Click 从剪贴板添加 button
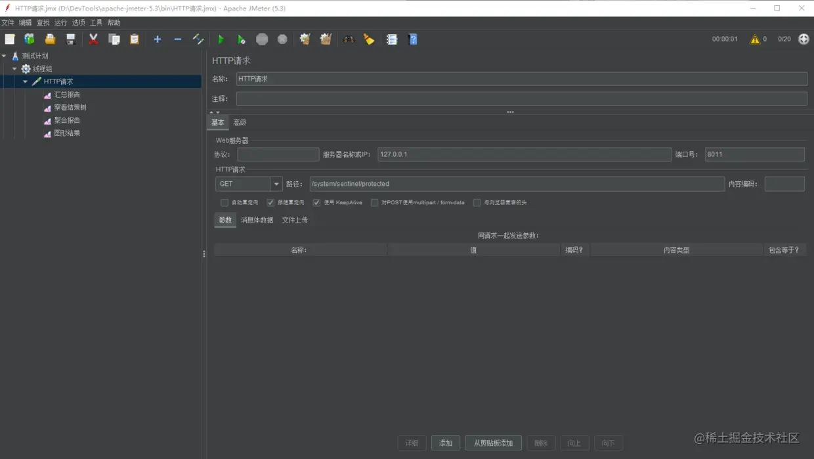Screen dimensions: 814x459 coord(494,443)
